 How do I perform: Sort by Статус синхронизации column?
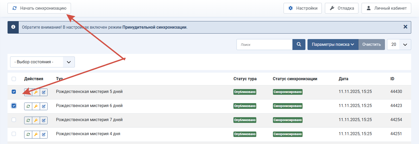pyautogui.click(x=295, y=79)
